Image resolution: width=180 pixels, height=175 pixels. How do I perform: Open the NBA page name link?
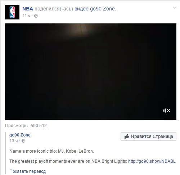coord(28,9)
